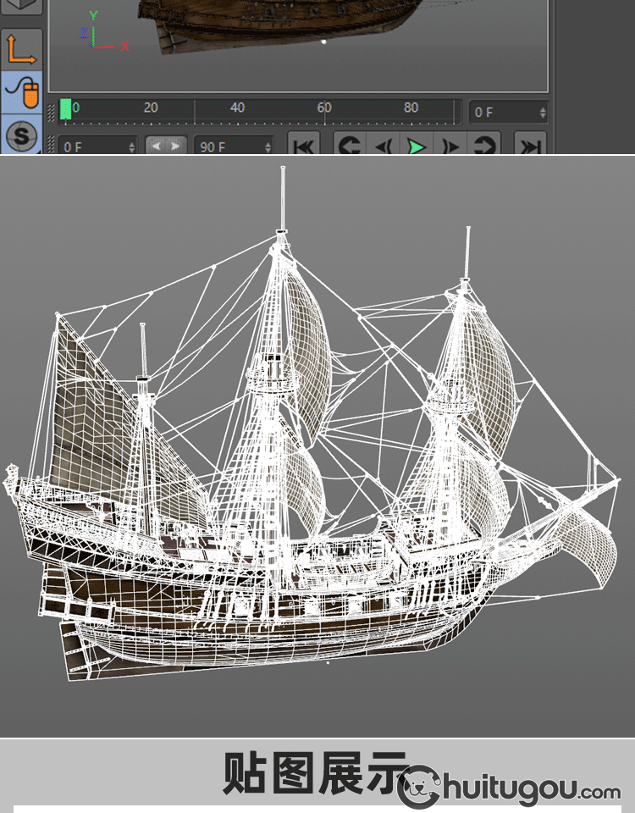
Task: Click the stepper arrows of the 90 F field
Action: (268, 147)
